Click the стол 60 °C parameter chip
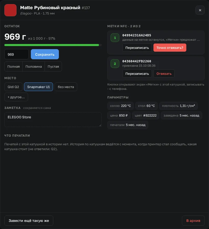 tap(146, 106)
